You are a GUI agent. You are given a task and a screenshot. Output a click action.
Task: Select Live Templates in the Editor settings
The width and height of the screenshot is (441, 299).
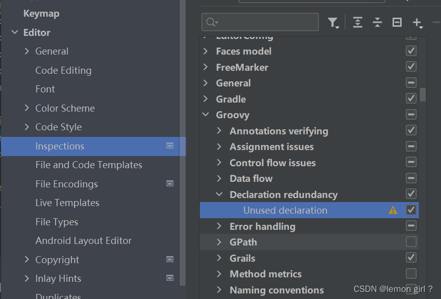click(67, 203)
